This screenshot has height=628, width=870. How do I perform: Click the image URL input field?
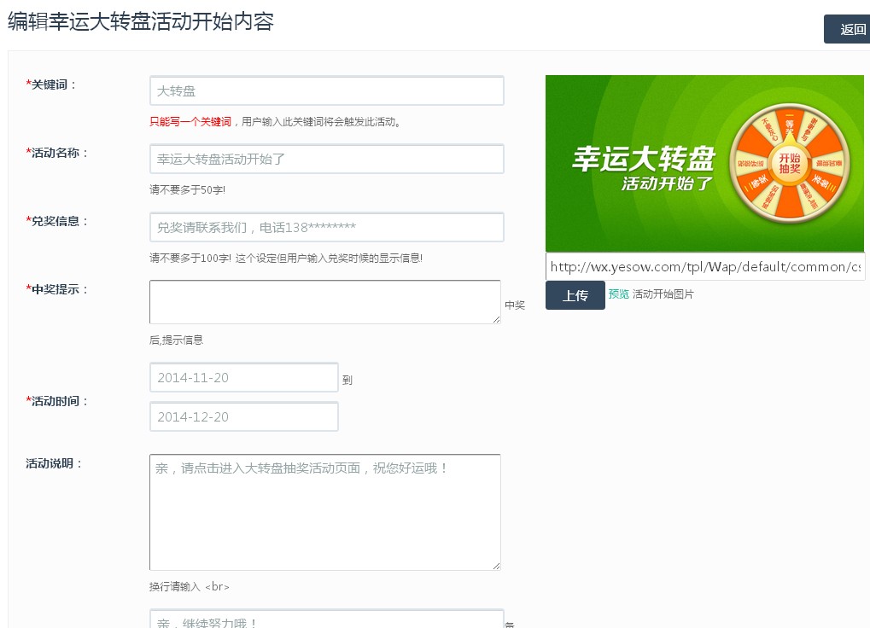point(704,266)
